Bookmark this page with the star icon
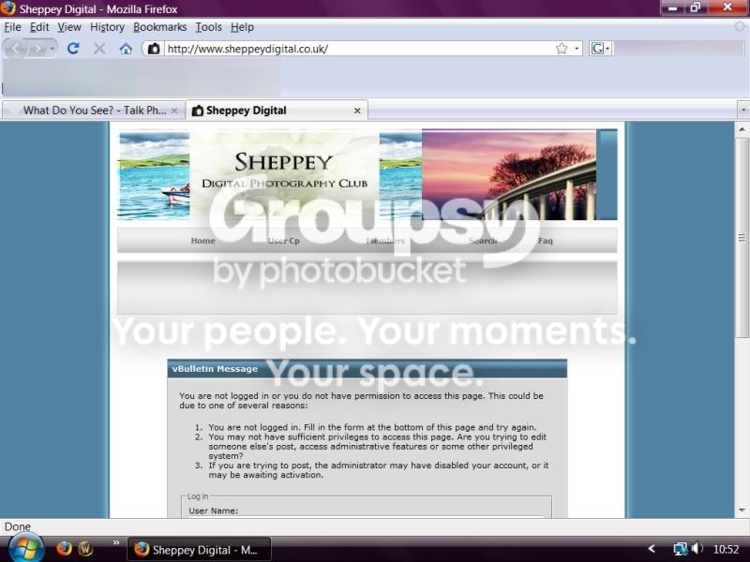The height and width of the screenshot is (562, 750). (x=562, y=49)
